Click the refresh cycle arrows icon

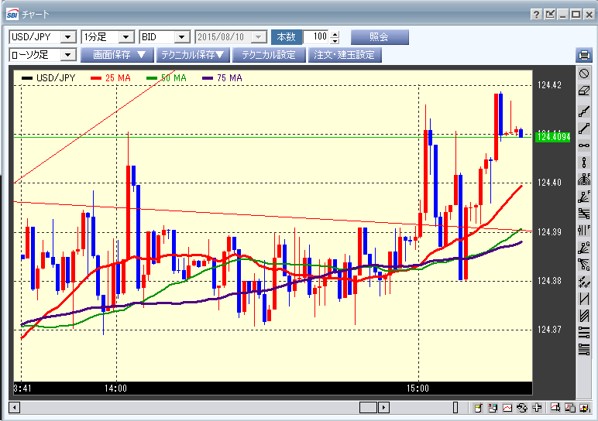tap(522, 408)
